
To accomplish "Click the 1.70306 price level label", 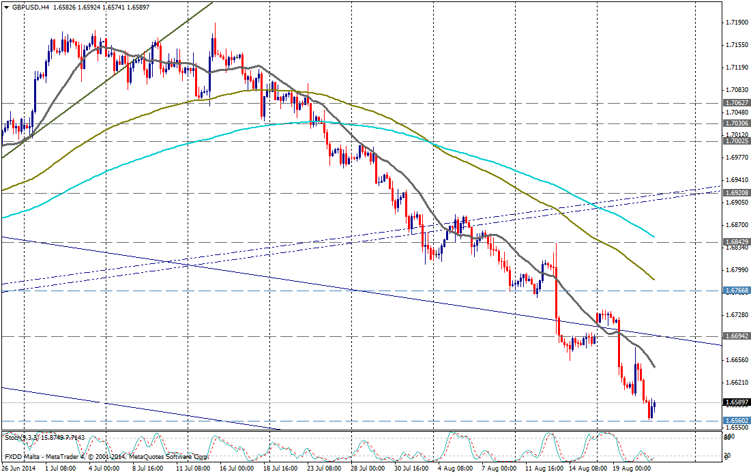I will coord(737,123).
